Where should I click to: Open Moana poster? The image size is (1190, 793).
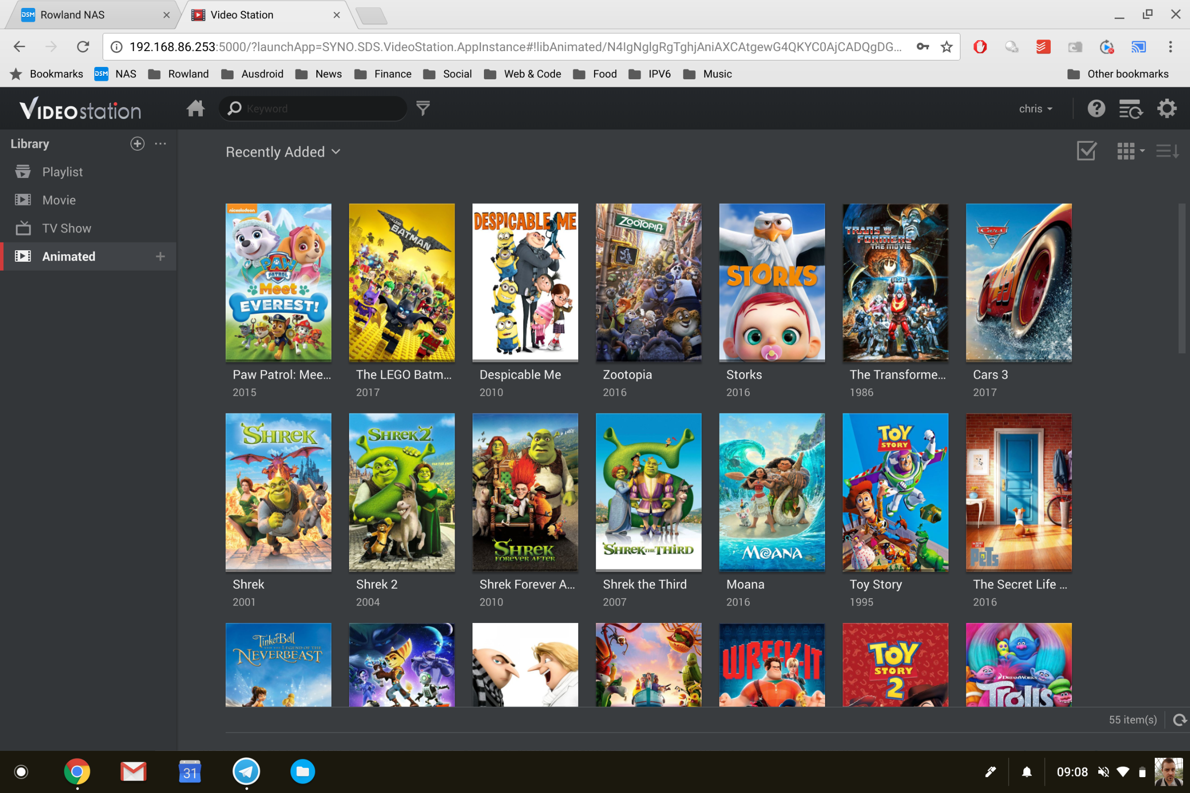click(x=772, y=492)
